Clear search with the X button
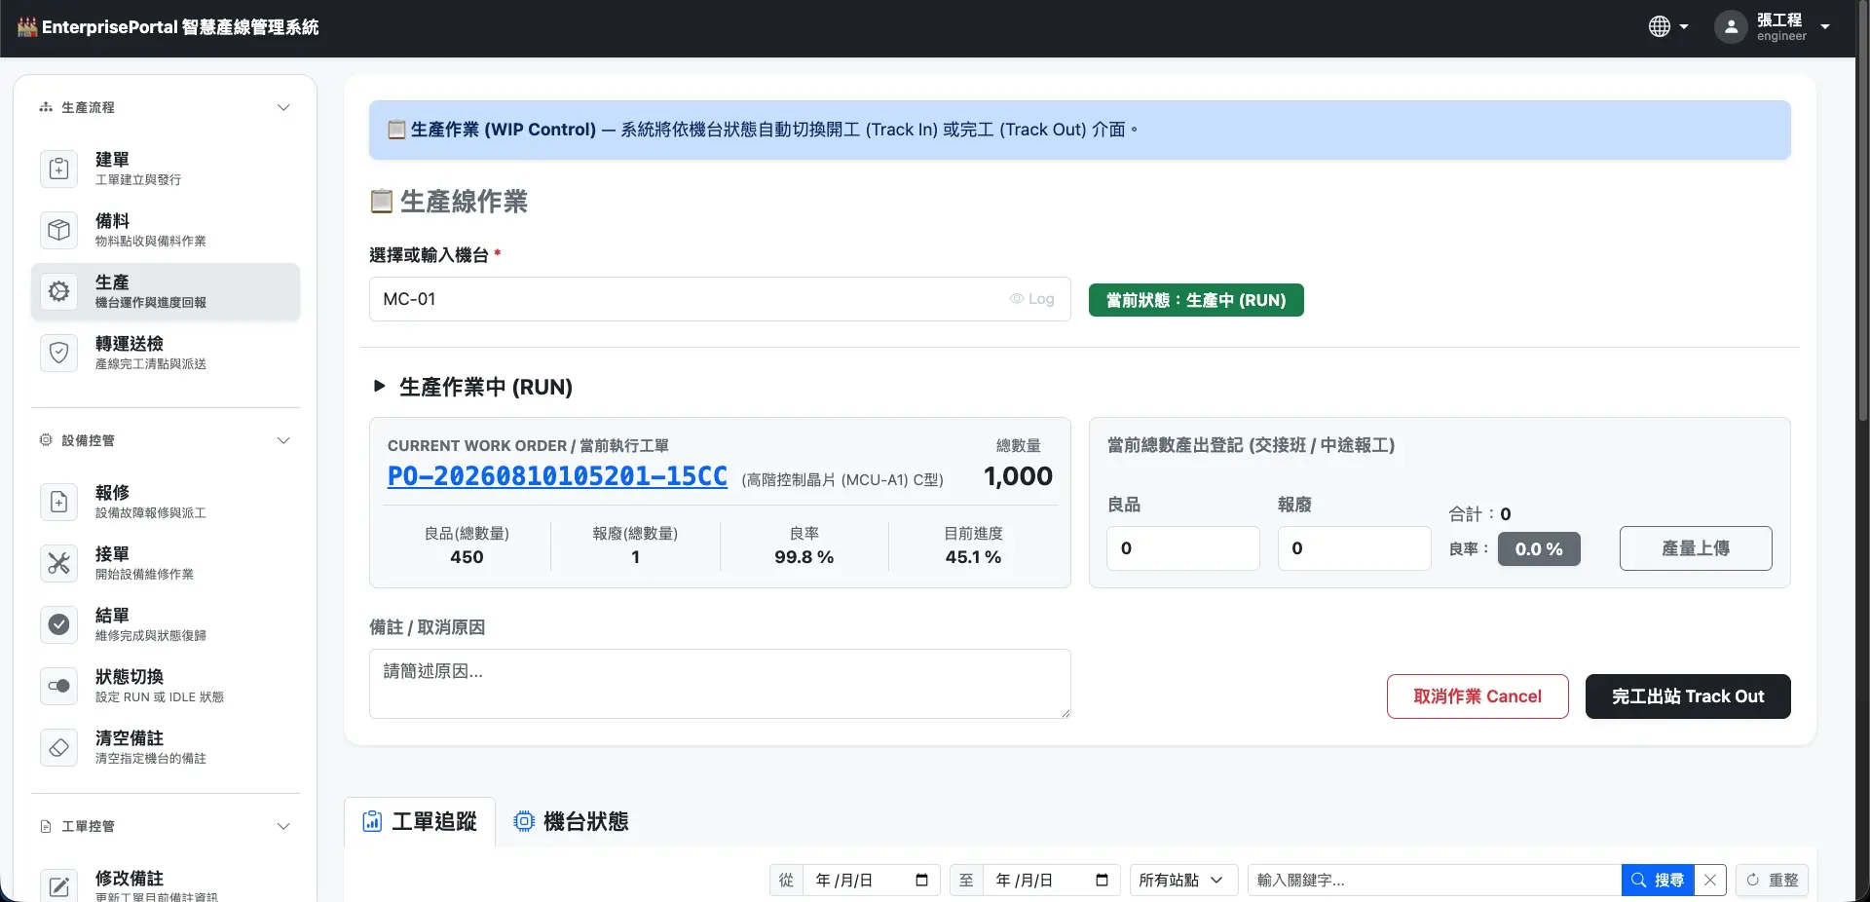Image resolution: width=1870 pixels, height=902 pixels. [1710, 881]
